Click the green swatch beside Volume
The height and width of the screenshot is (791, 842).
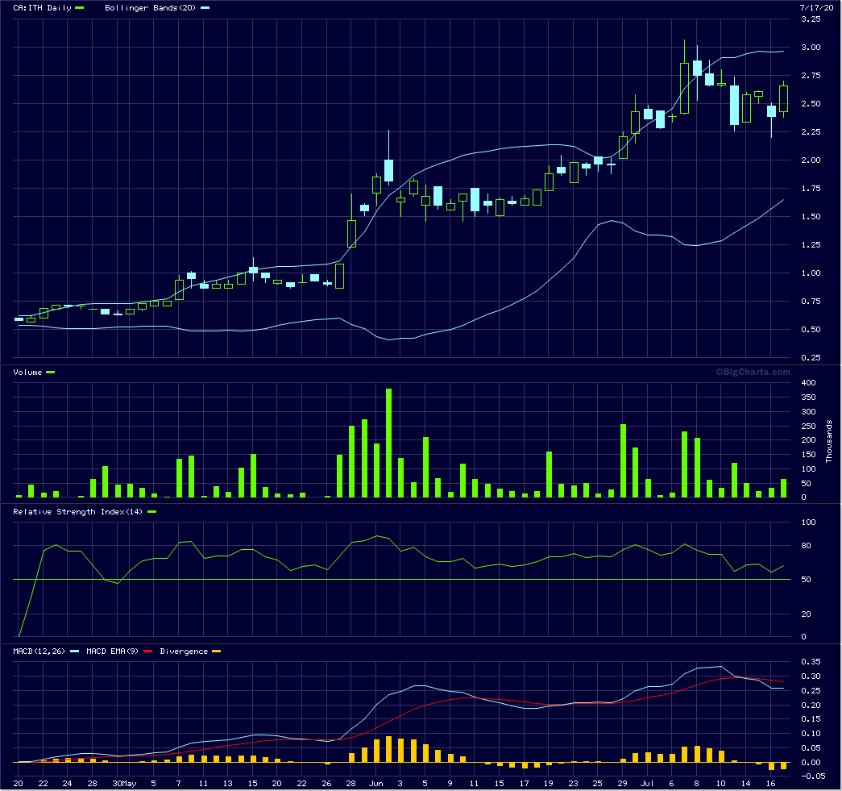pos(51,373)
